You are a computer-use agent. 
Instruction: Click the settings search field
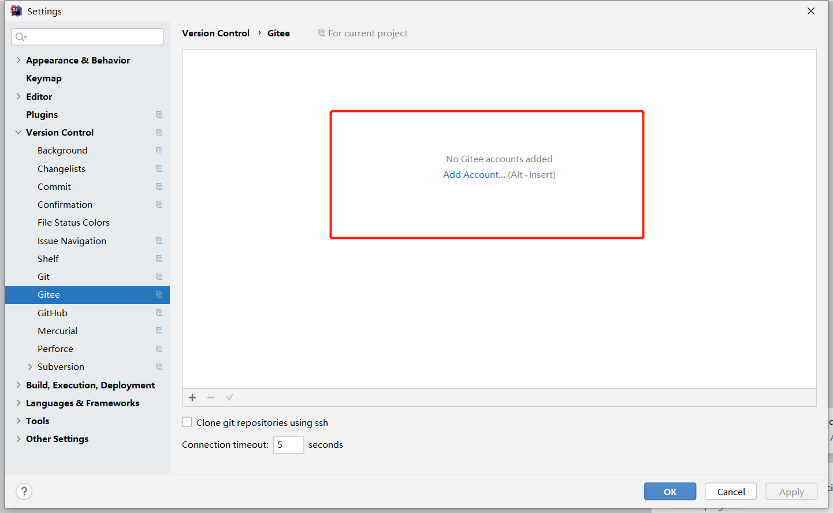[x=87, y=37]
